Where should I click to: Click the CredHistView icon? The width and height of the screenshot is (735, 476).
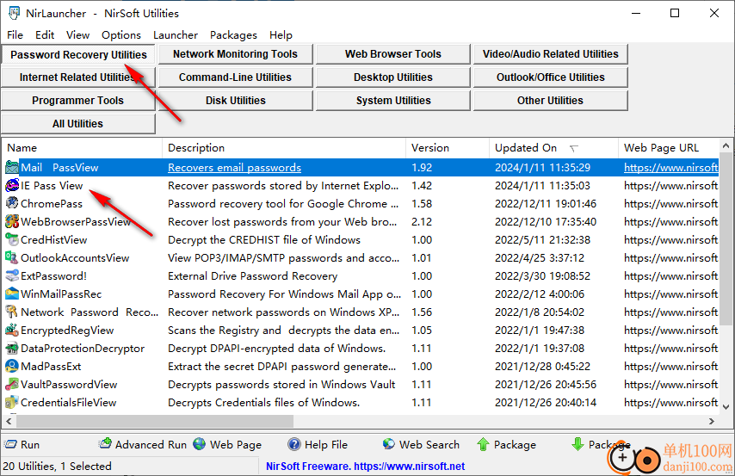tap(12, 239)
